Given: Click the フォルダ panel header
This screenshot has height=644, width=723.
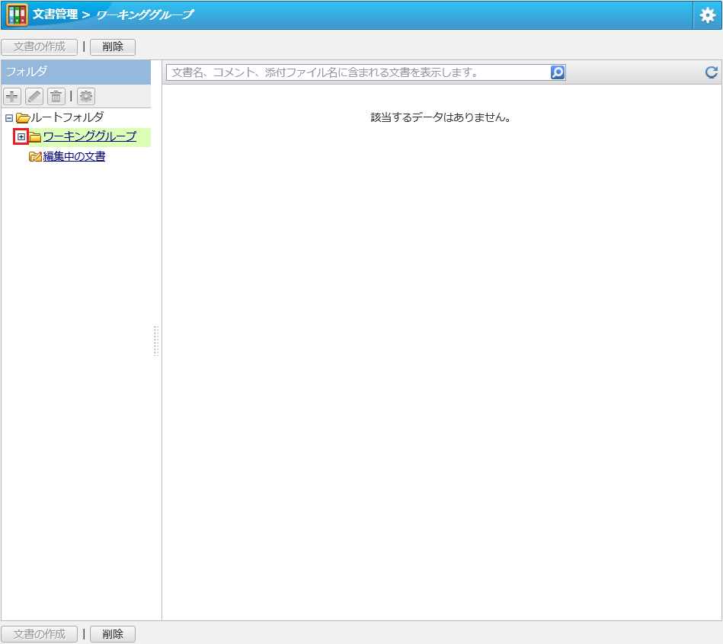Looking at the screenshot, I should click(76, 72).
